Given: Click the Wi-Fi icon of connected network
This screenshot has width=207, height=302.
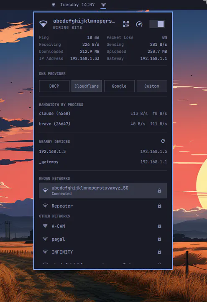Looking at the screenshot, I should tap(45, 190).
